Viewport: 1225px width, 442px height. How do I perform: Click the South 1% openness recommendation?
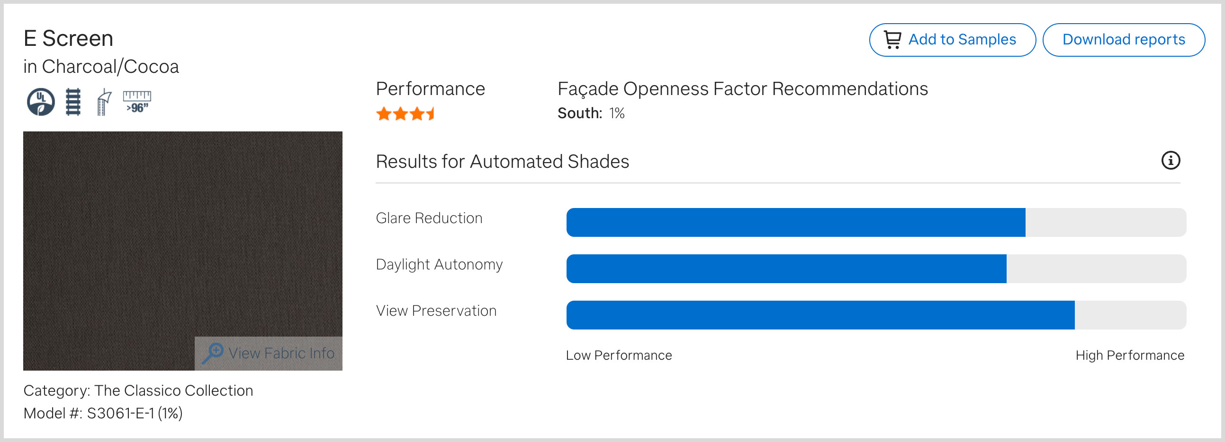click(591, 113)
